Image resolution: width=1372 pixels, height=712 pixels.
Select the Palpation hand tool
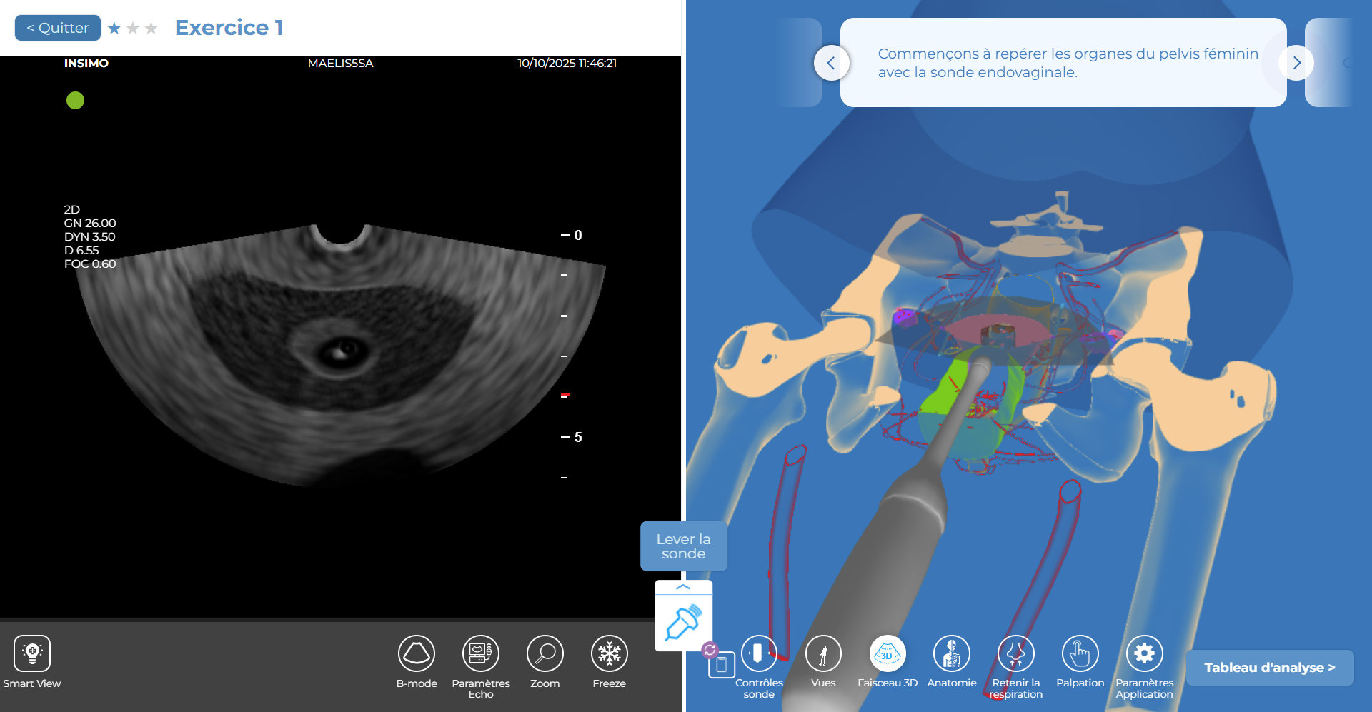1080,653
